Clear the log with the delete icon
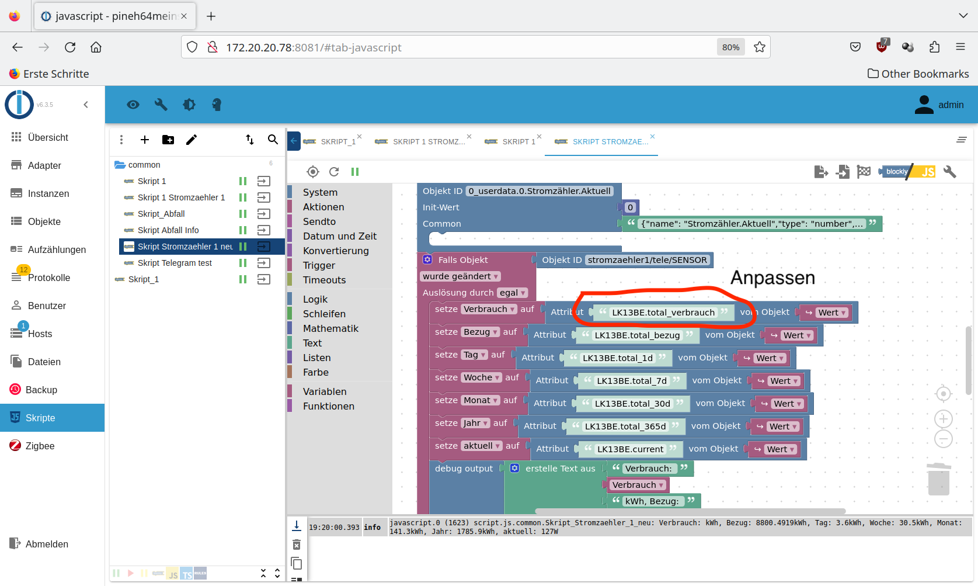Viewport: 978px width, 586px height. (x=297, y=545)
